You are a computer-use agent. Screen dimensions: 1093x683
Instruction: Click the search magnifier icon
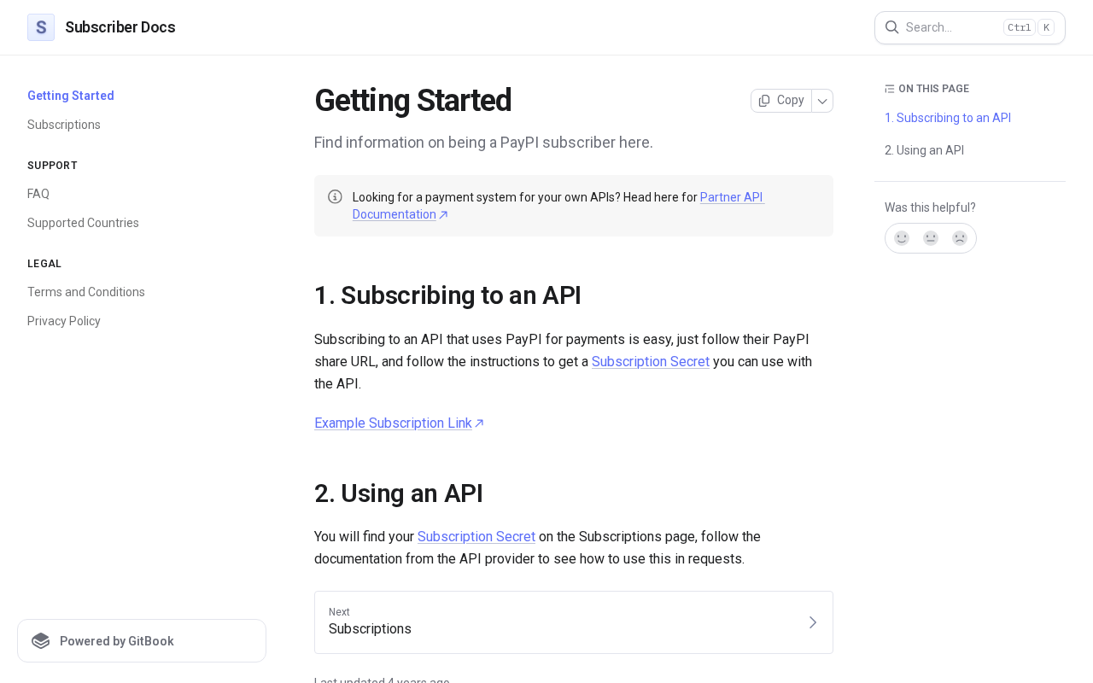(x=891, y=27)
